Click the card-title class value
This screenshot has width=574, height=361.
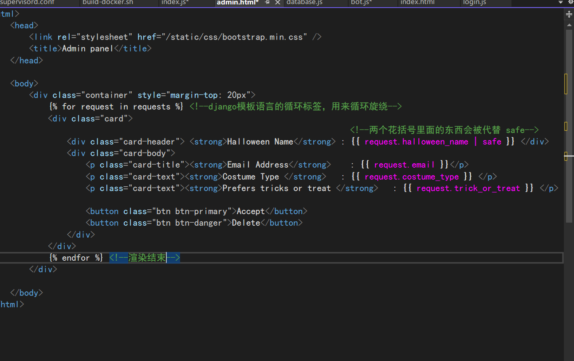[156, 165]
